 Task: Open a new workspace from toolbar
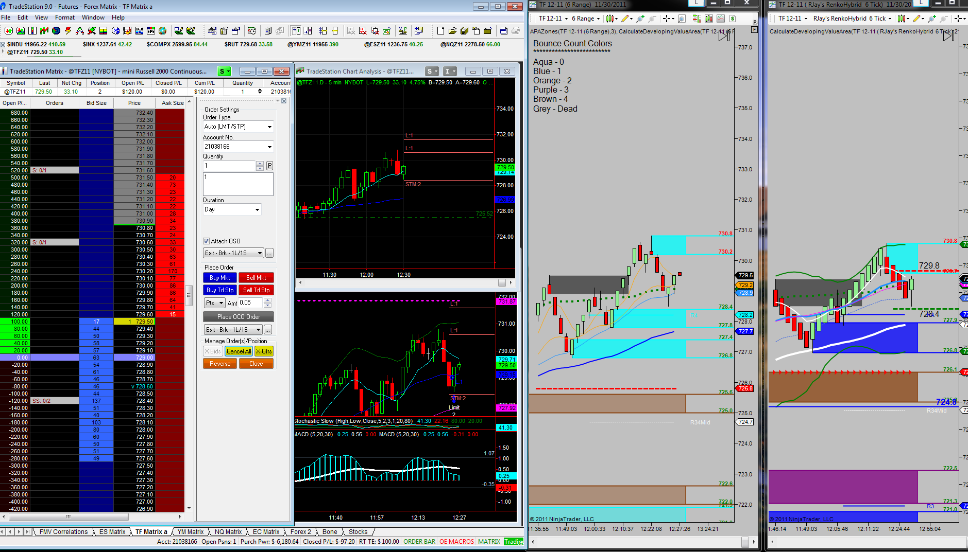pyautogui.click(x=440, y=31)
